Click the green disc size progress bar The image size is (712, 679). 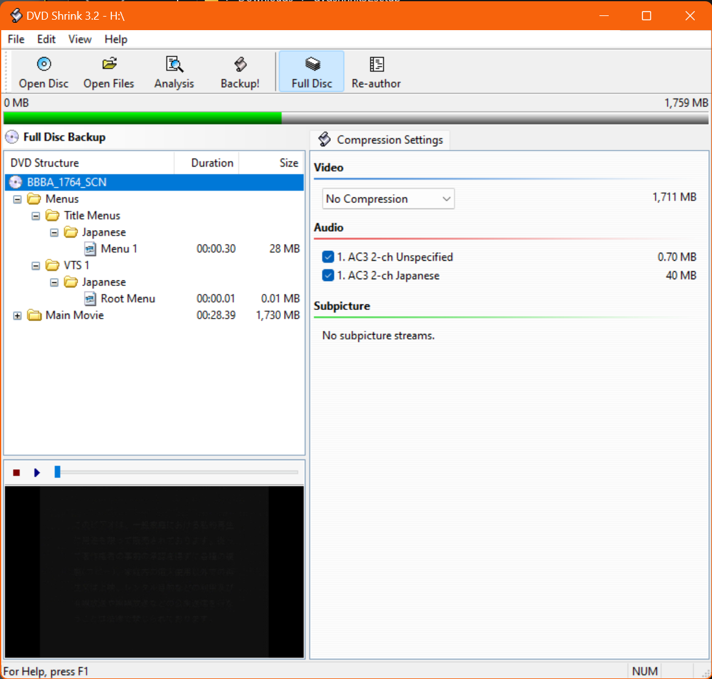(143, 118)
